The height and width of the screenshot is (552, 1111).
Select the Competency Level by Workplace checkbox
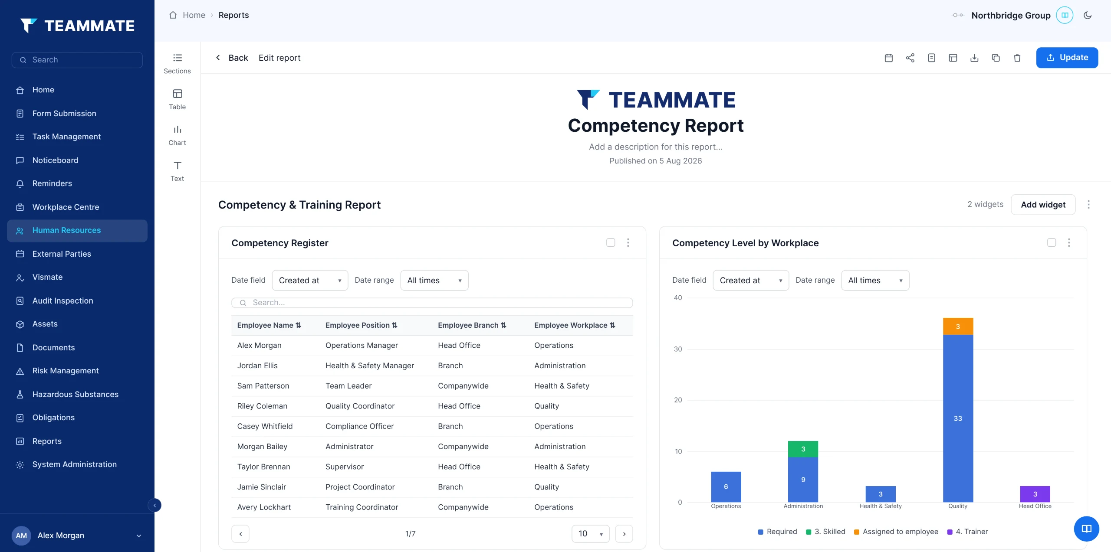(x=1052, y=242)
